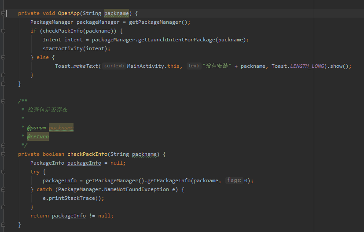Collapse the checkPackInfo method fold marker
Image resolution: width=364 pixels, height=232 pixels.
pyautogui.click(x=4, y=154)
